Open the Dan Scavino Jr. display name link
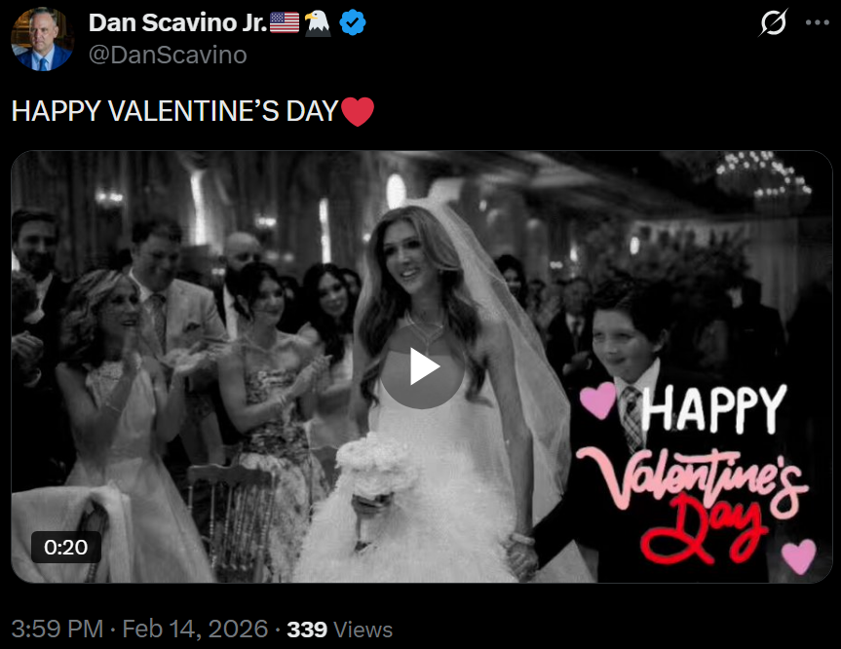Image resolution: width=841 pixels, height=649 pixels. click(x=176, y=22)
